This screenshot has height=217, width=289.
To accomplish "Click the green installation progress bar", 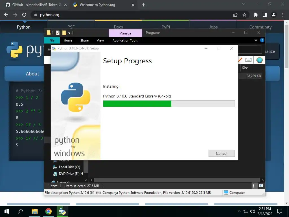I will click(x=169, y=104).
